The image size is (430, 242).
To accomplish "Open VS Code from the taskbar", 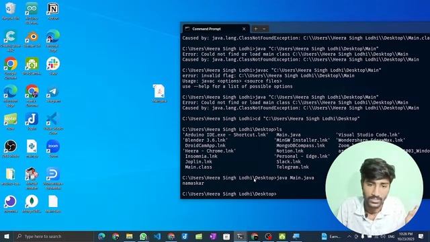I will [x=157, y=236].
